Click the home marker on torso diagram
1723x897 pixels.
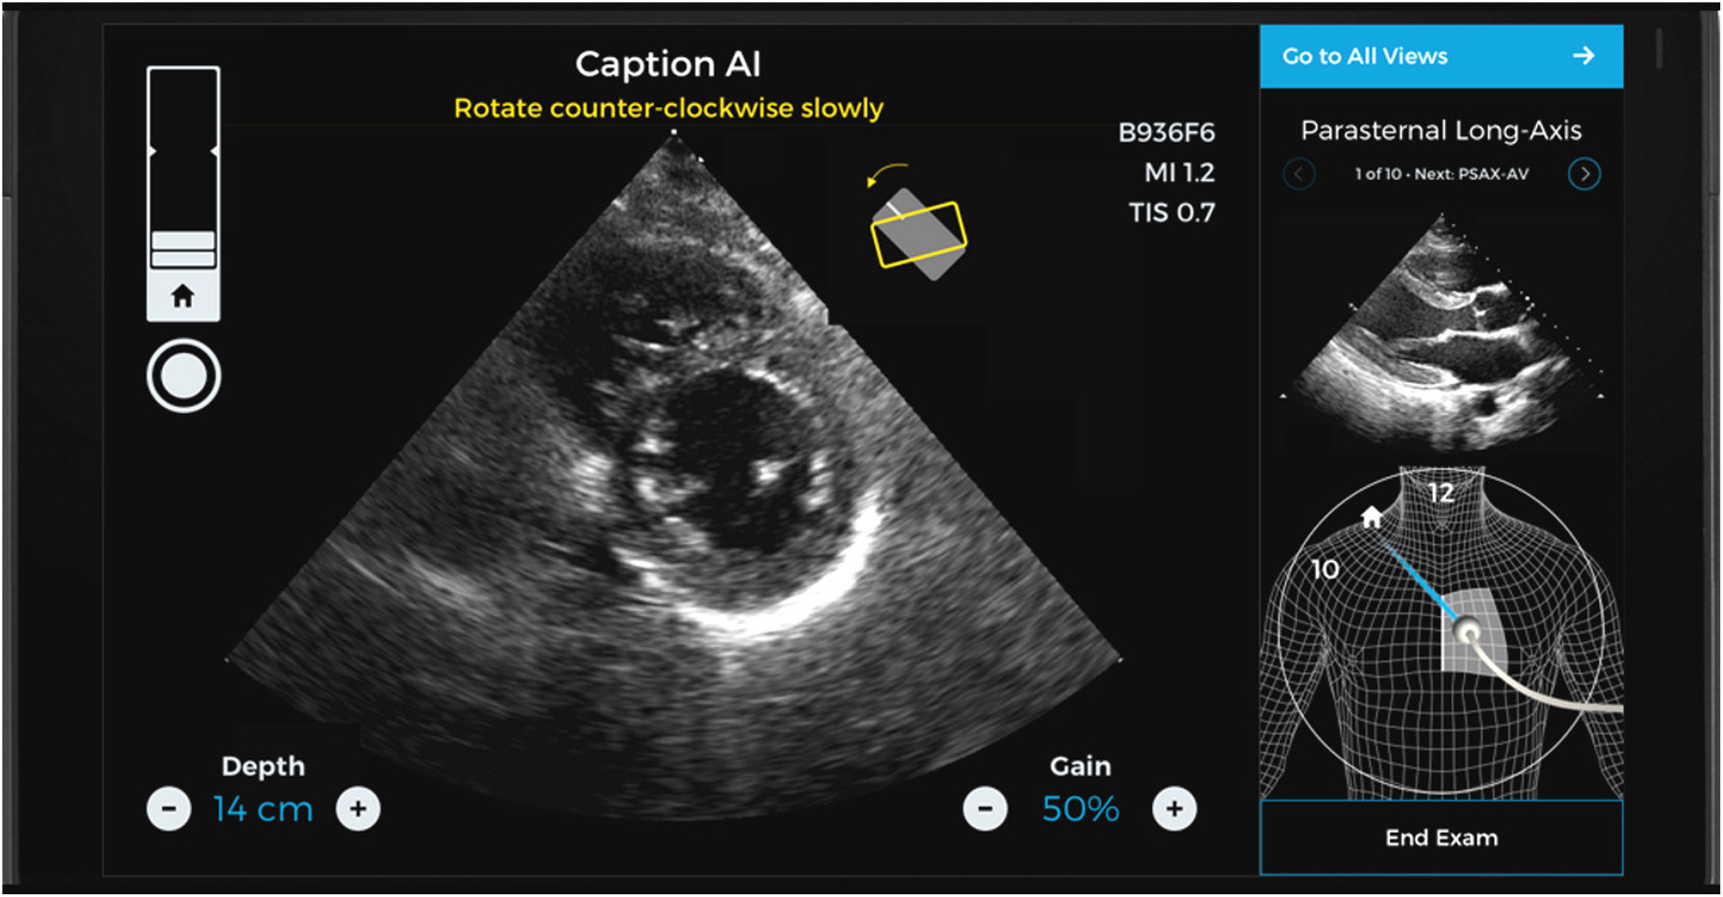coord(1371,516)
